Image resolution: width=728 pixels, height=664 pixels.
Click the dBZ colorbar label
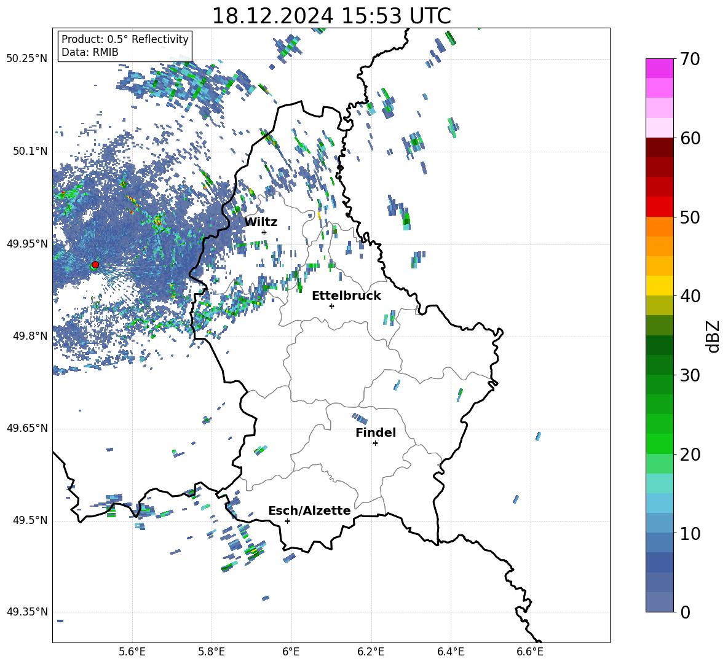click(x=714, y=336)
